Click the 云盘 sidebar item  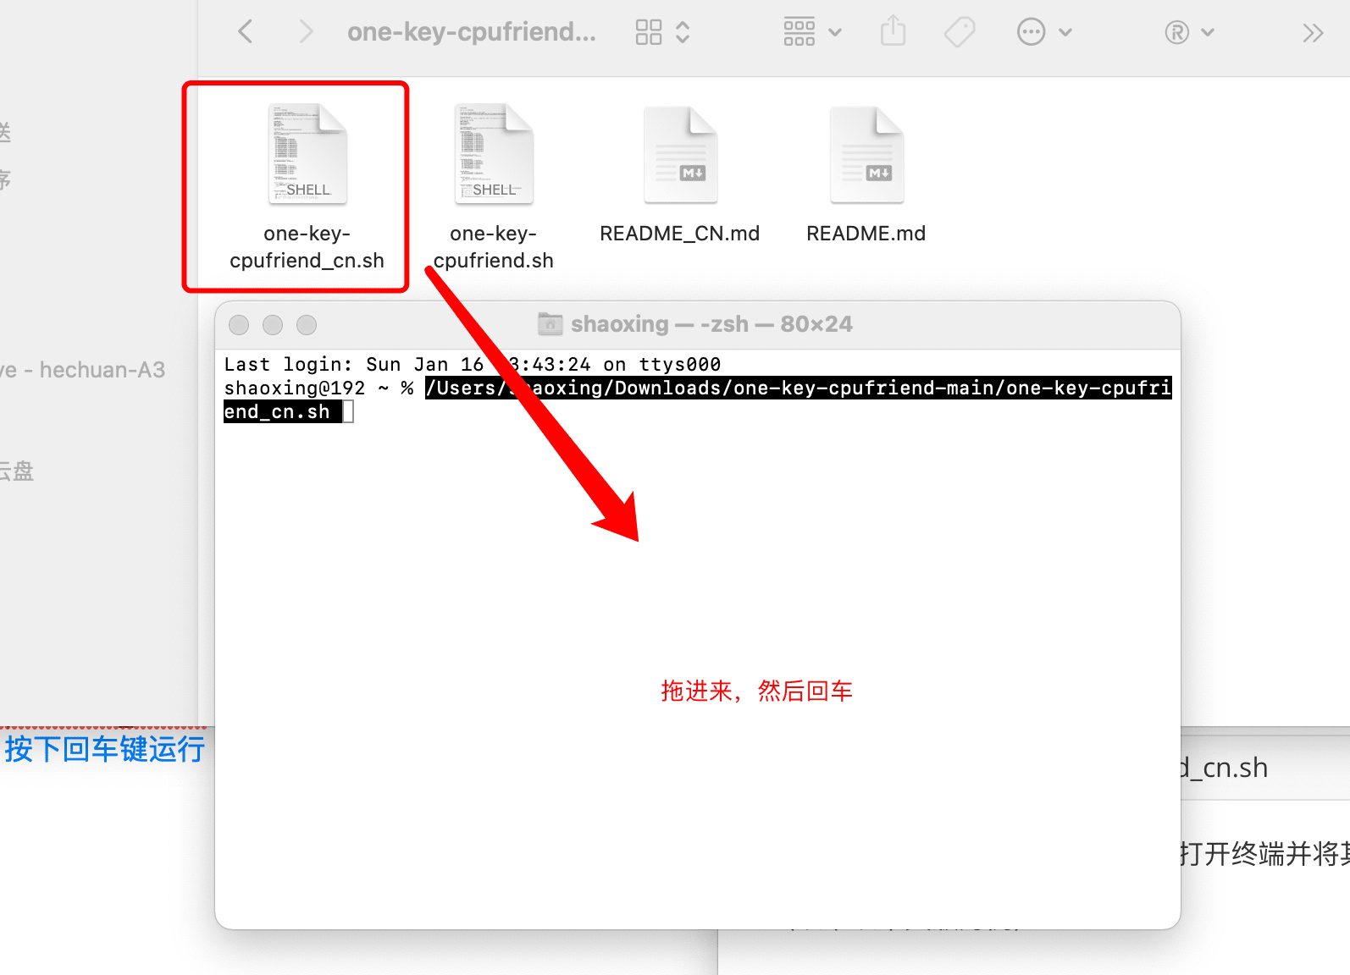coord(17,471)
